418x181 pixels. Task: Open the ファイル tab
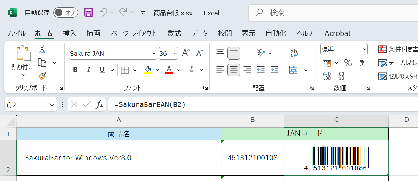coord(16,33)
